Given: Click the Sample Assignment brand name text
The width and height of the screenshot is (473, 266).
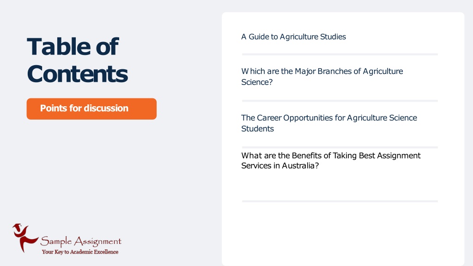Looking at the screenshot, I should pyautogui.click(x=81, y=241).
